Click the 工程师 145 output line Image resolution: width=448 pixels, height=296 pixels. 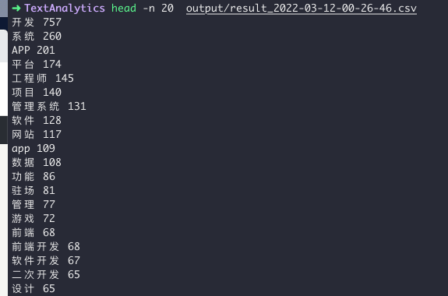click(43, 78)
